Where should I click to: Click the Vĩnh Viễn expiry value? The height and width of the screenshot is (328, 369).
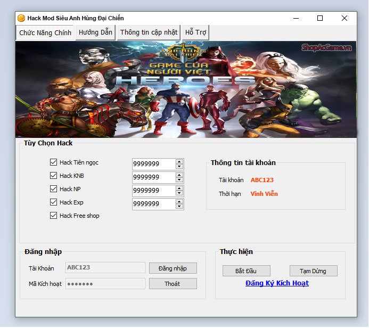[264, 194]
